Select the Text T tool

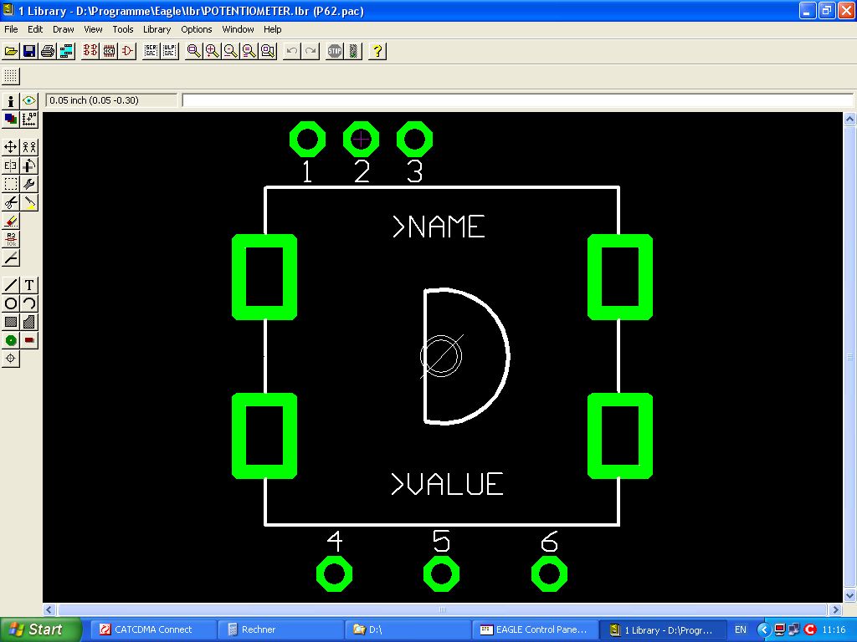point(29,285)
